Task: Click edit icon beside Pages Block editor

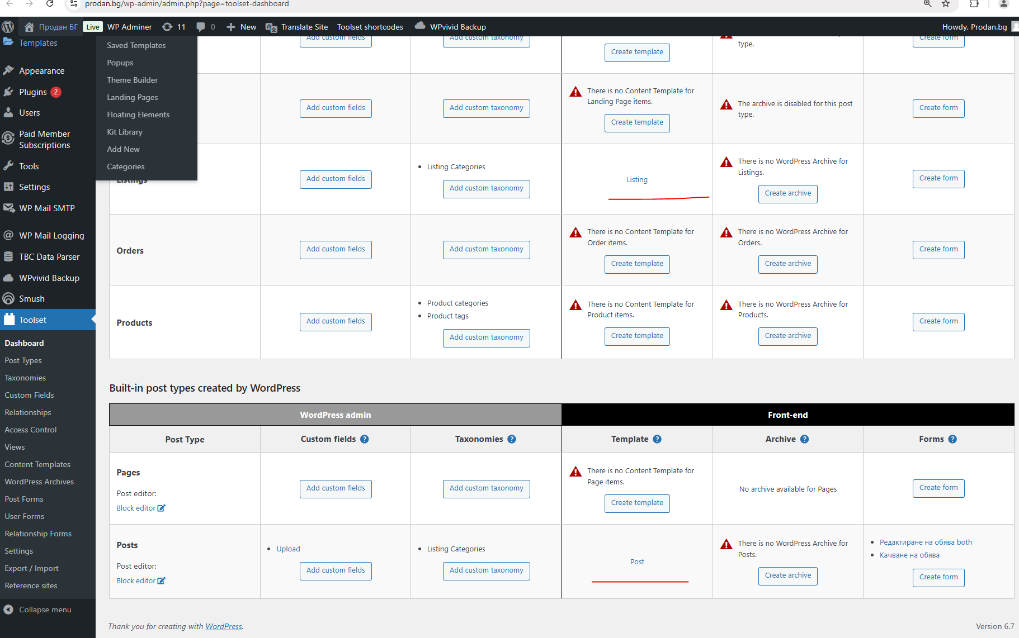Action: coord(162,508)
